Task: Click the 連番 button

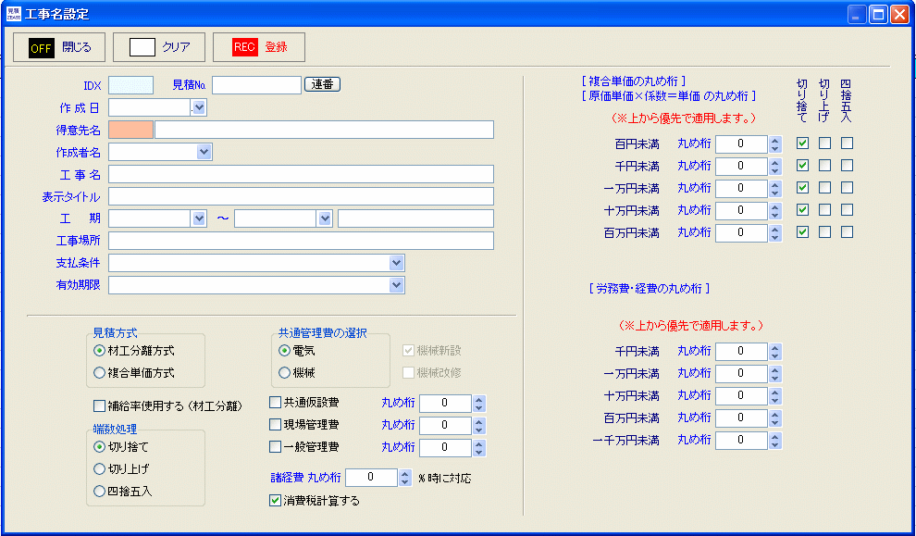Action: [x=322, y=85]
